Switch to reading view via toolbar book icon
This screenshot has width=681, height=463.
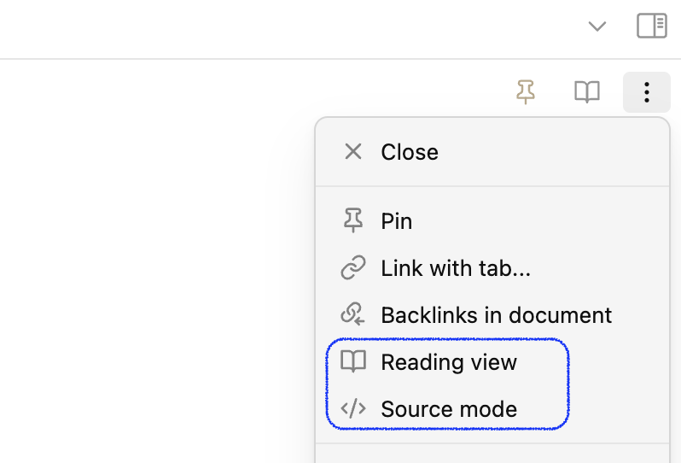pos(587,92)
